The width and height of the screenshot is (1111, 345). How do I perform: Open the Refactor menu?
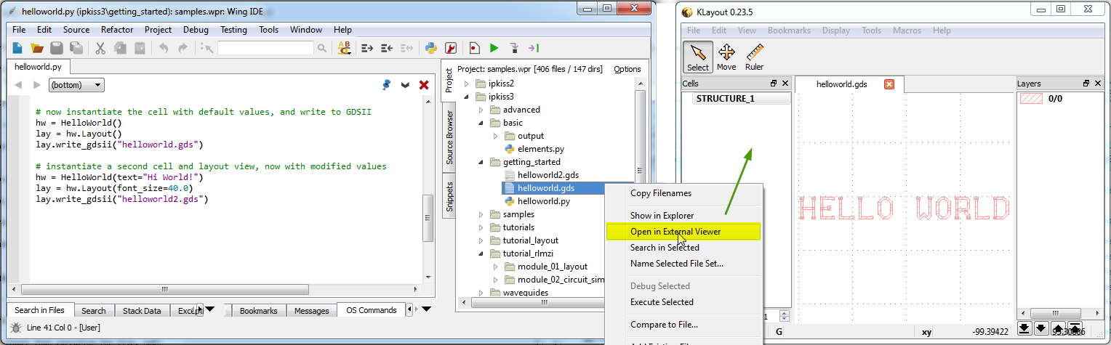pos(117,30)
